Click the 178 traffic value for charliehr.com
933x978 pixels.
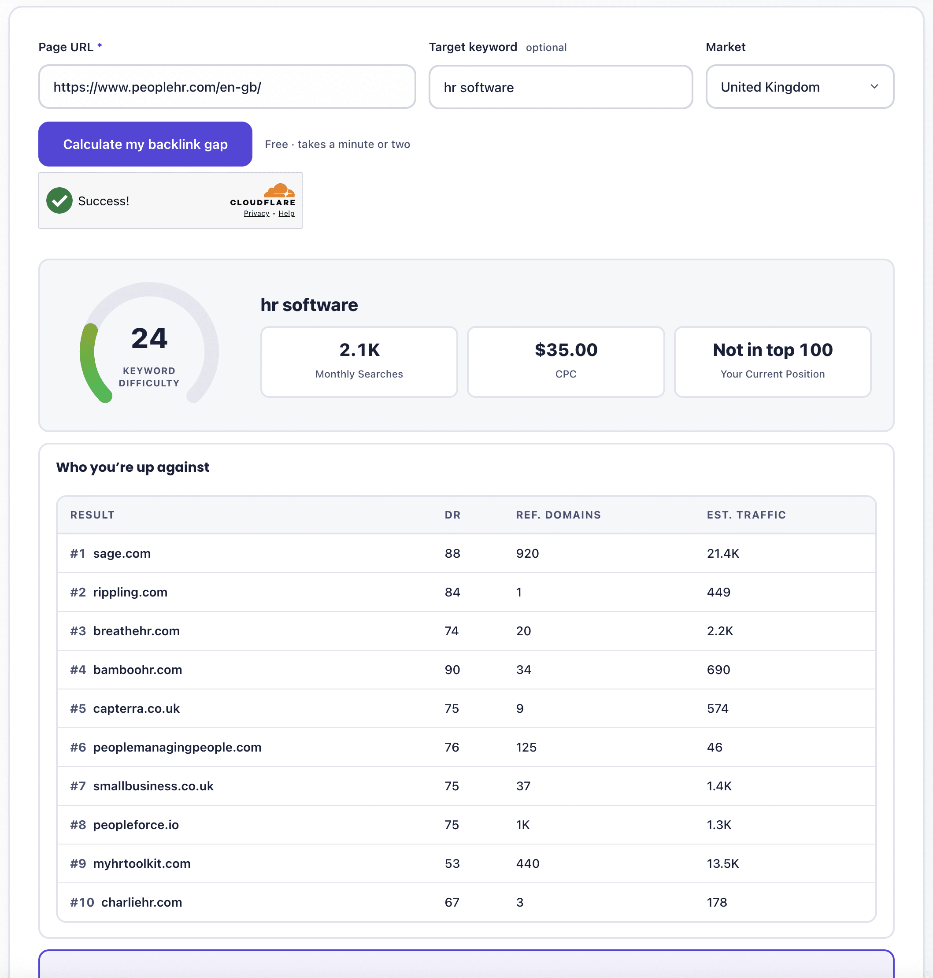tap(717, 902)
